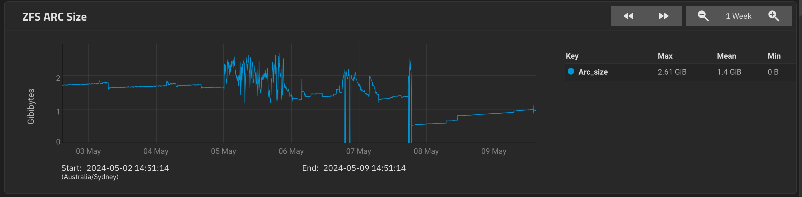Click the 05 May axis label
The width and height of the screenshot is (802, 197).
[224, 151]
